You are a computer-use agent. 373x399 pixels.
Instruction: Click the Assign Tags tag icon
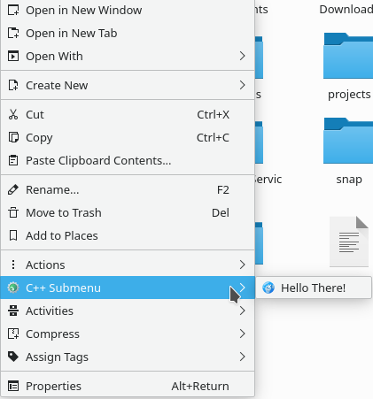coord(13,357)
